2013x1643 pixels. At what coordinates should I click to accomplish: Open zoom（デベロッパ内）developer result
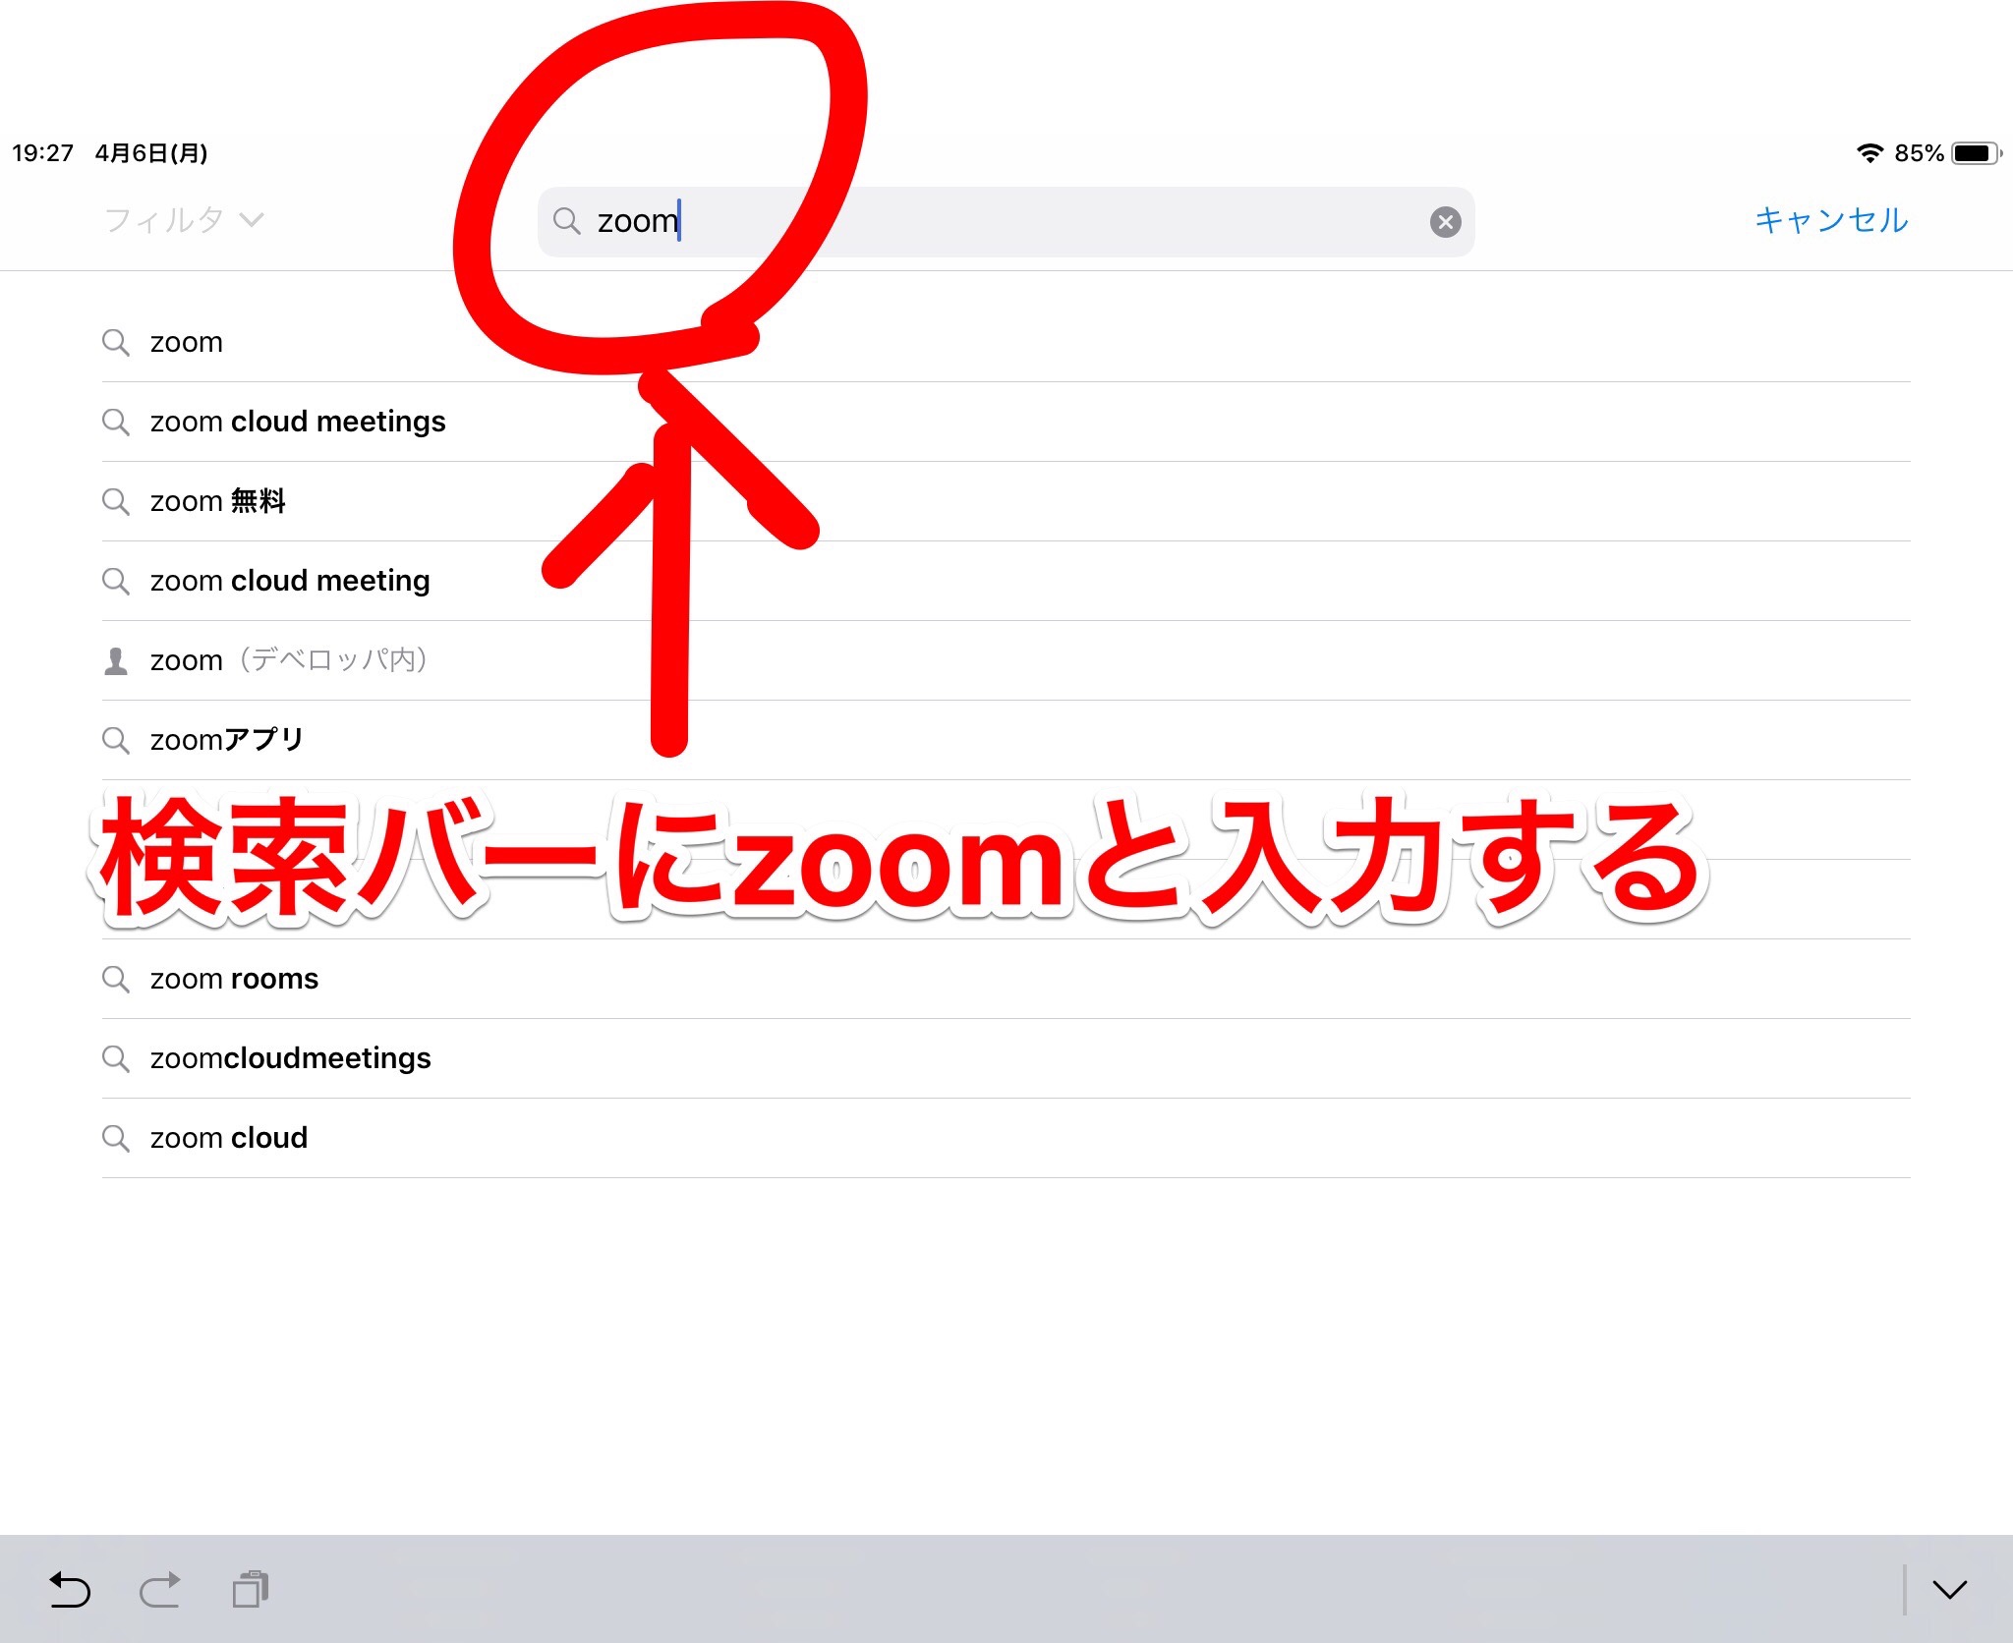click(x=1006, y=660)
